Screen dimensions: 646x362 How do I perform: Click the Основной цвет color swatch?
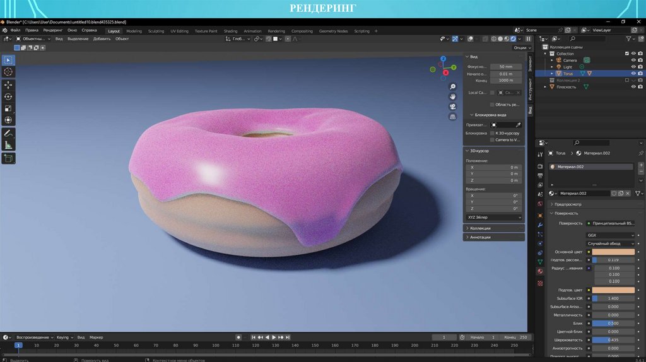click(x=613, y=252)
